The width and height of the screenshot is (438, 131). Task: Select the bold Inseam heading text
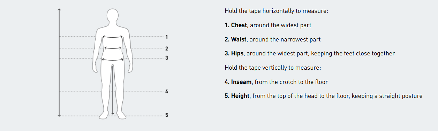pos(239,82)
